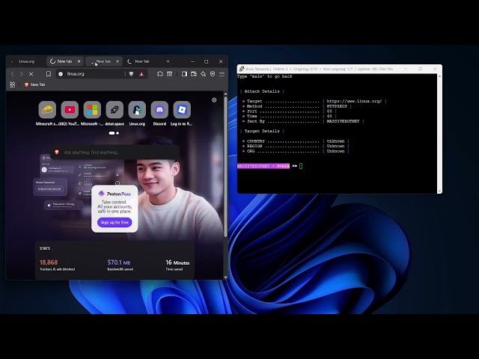
Task: Open the Microsoft top site tile
Action: (x=92, y=110)
